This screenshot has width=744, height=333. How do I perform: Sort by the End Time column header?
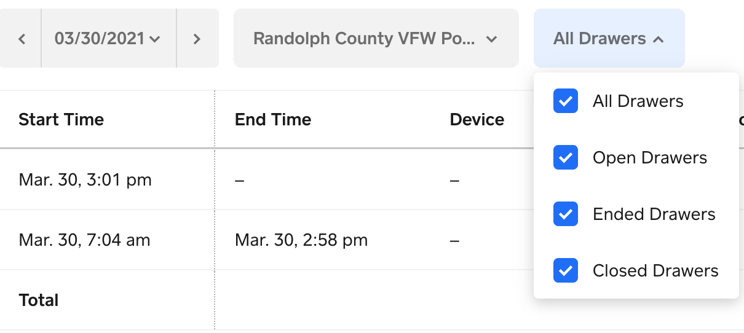click(x=272, y=119)
